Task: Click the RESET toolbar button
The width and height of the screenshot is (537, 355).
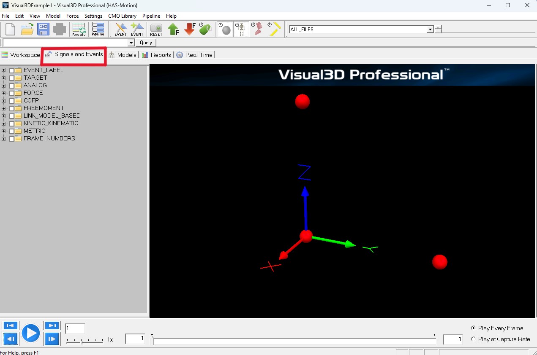Action: click(x=156, y=30)
